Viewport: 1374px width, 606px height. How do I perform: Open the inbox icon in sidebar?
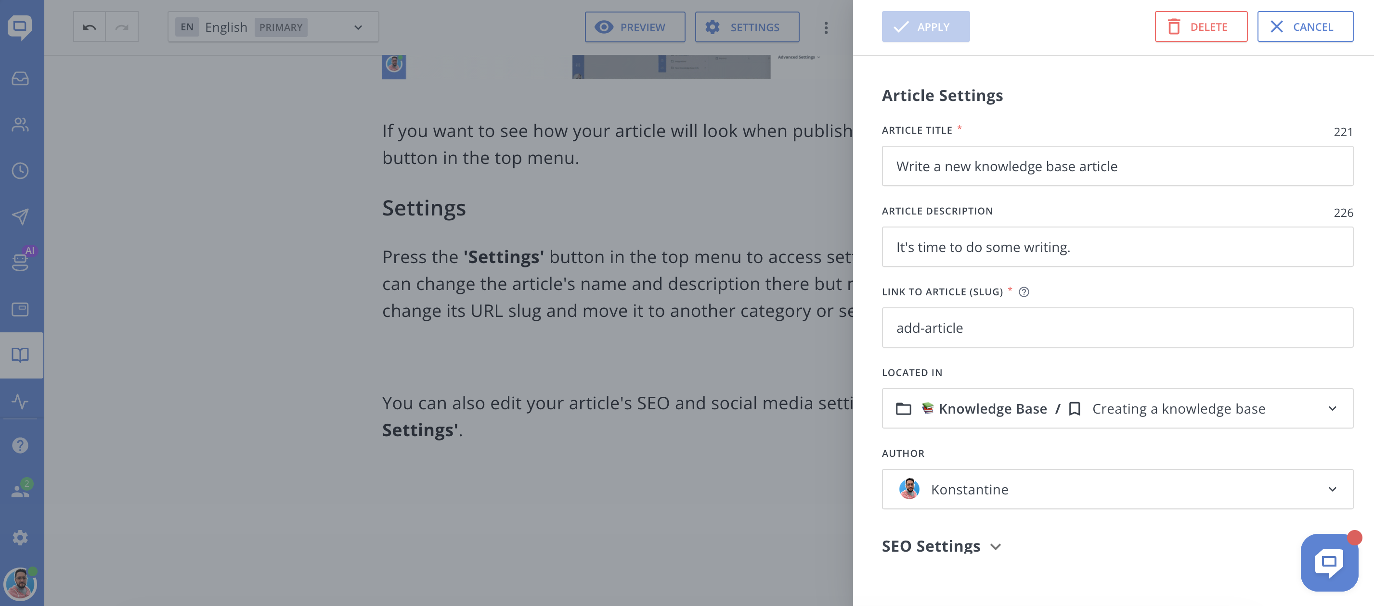(x=20, y=79)
